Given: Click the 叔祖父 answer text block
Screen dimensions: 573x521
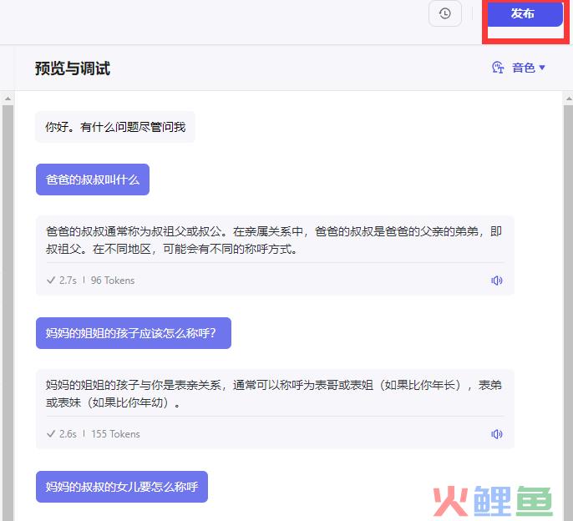Looking at the screenshot, I should pyautogui.click(x=274, y=240).
